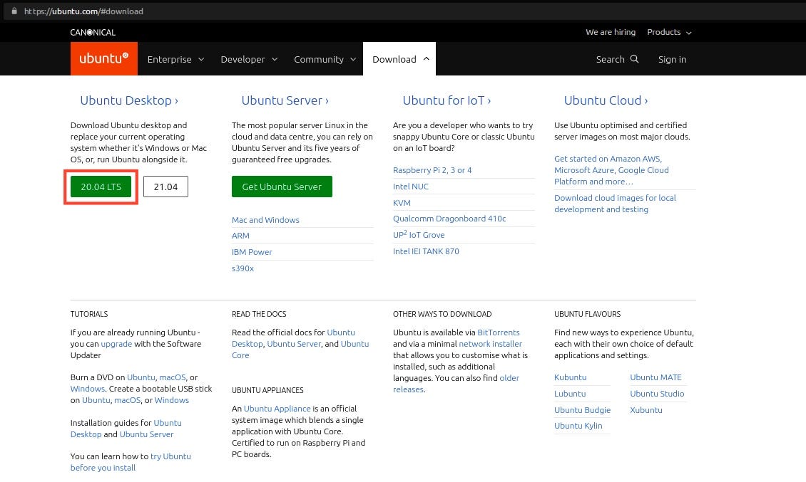Click the BitTorrents link
The height and width of the screenshot is (482, 806).
[x=498, y=332]
